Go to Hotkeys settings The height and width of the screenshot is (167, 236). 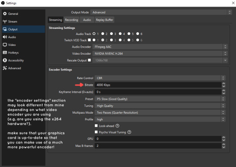tap(24, 52)
